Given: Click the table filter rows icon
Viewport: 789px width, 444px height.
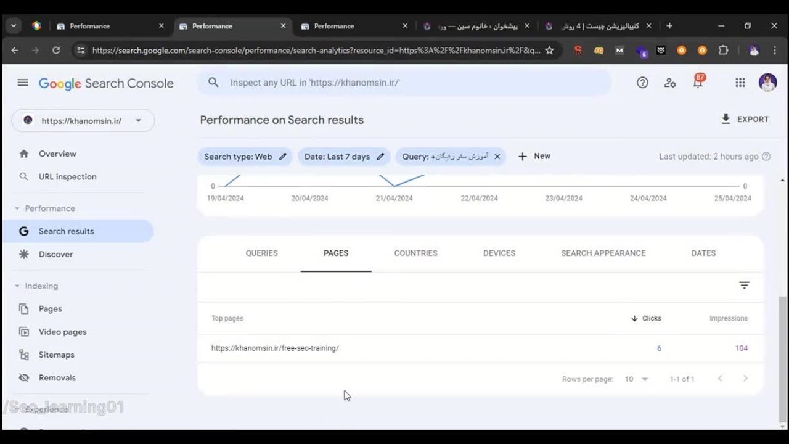Looking at the screenshot, I should point(744,285).
